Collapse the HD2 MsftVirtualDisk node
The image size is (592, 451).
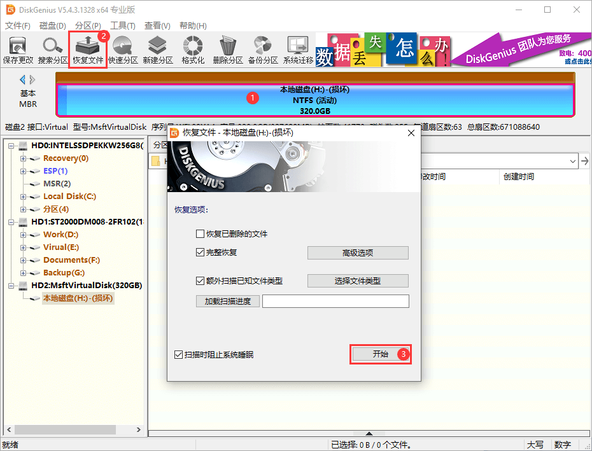[x=11, y=286]
